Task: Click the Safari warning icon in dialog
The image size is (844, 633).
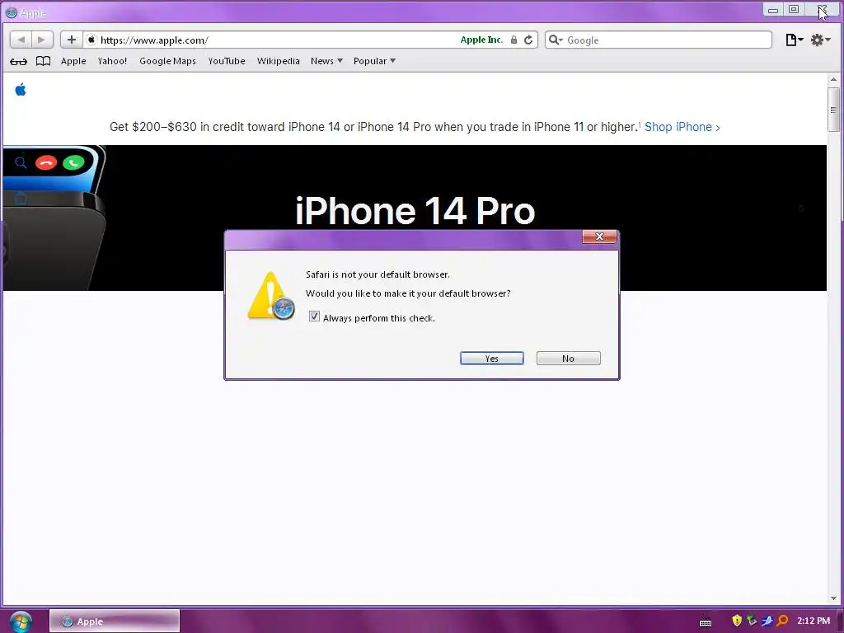Action: click(271, 296)
